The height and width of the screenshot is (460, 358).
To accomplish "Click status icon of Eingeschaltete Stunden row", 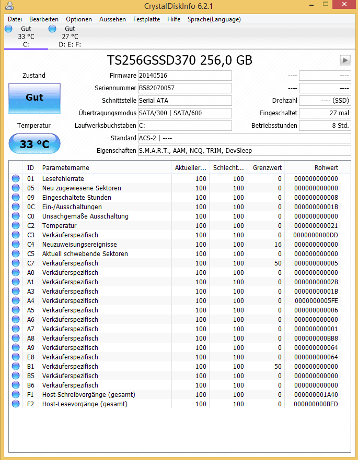I will (x=16, y=198).
